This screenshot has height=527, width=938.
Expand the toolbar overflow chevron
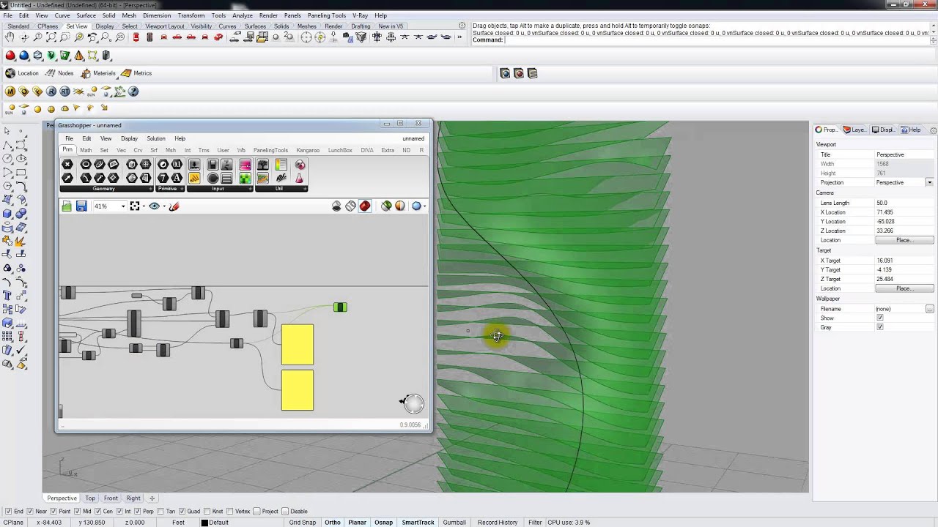[459, 37]
